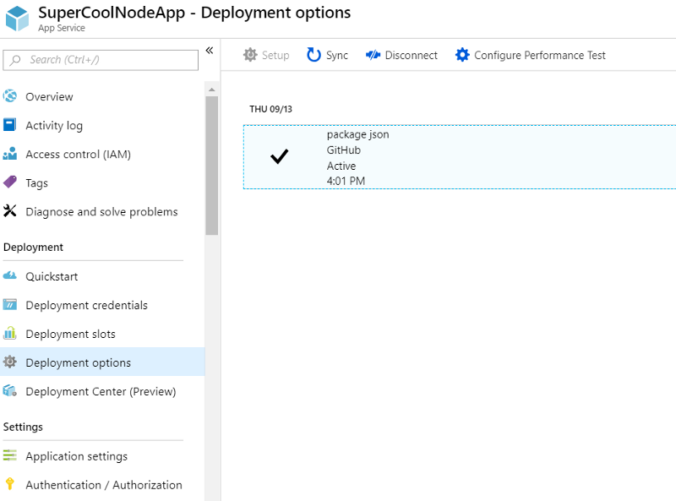
Task: Click the sidebar scrollbar up arrow
Action: pos(212,90)
